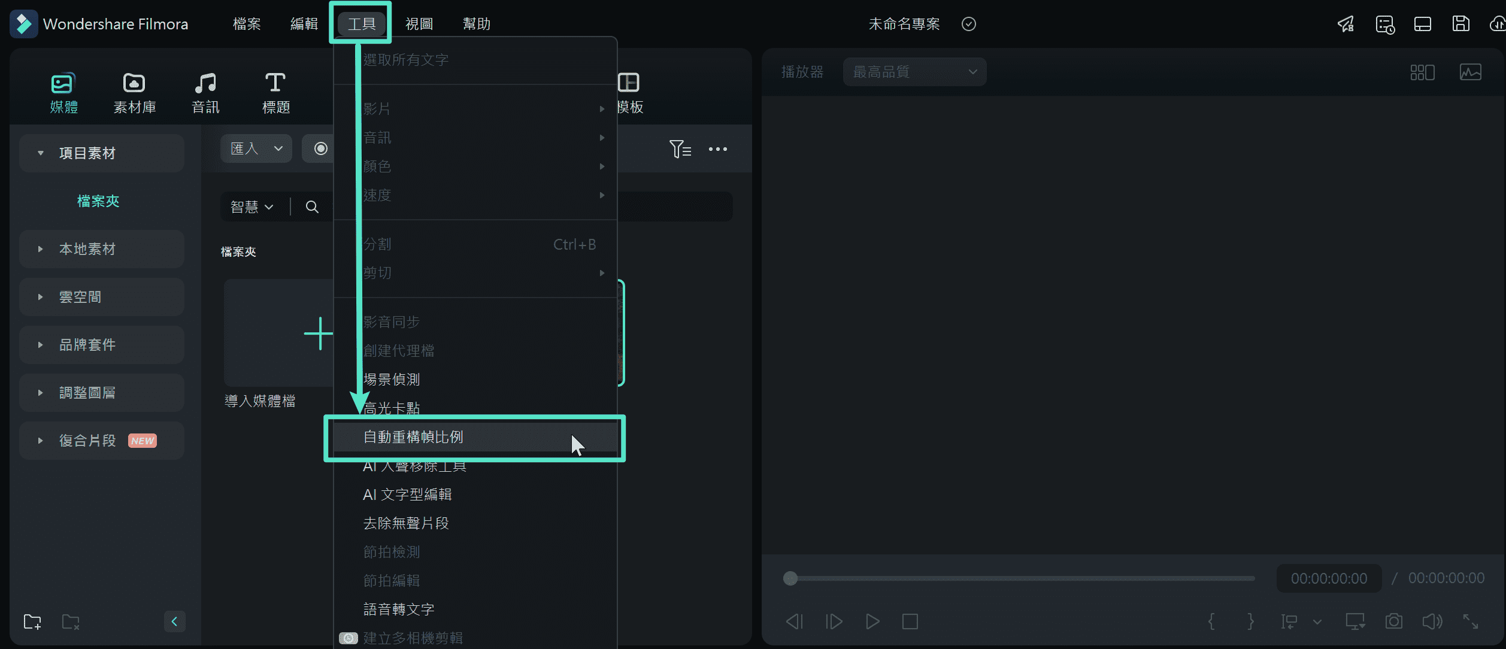The height and width of the screenshot is (649, 1506).
Task: Open the task list clock icon
Action: tap(1385, 24)
